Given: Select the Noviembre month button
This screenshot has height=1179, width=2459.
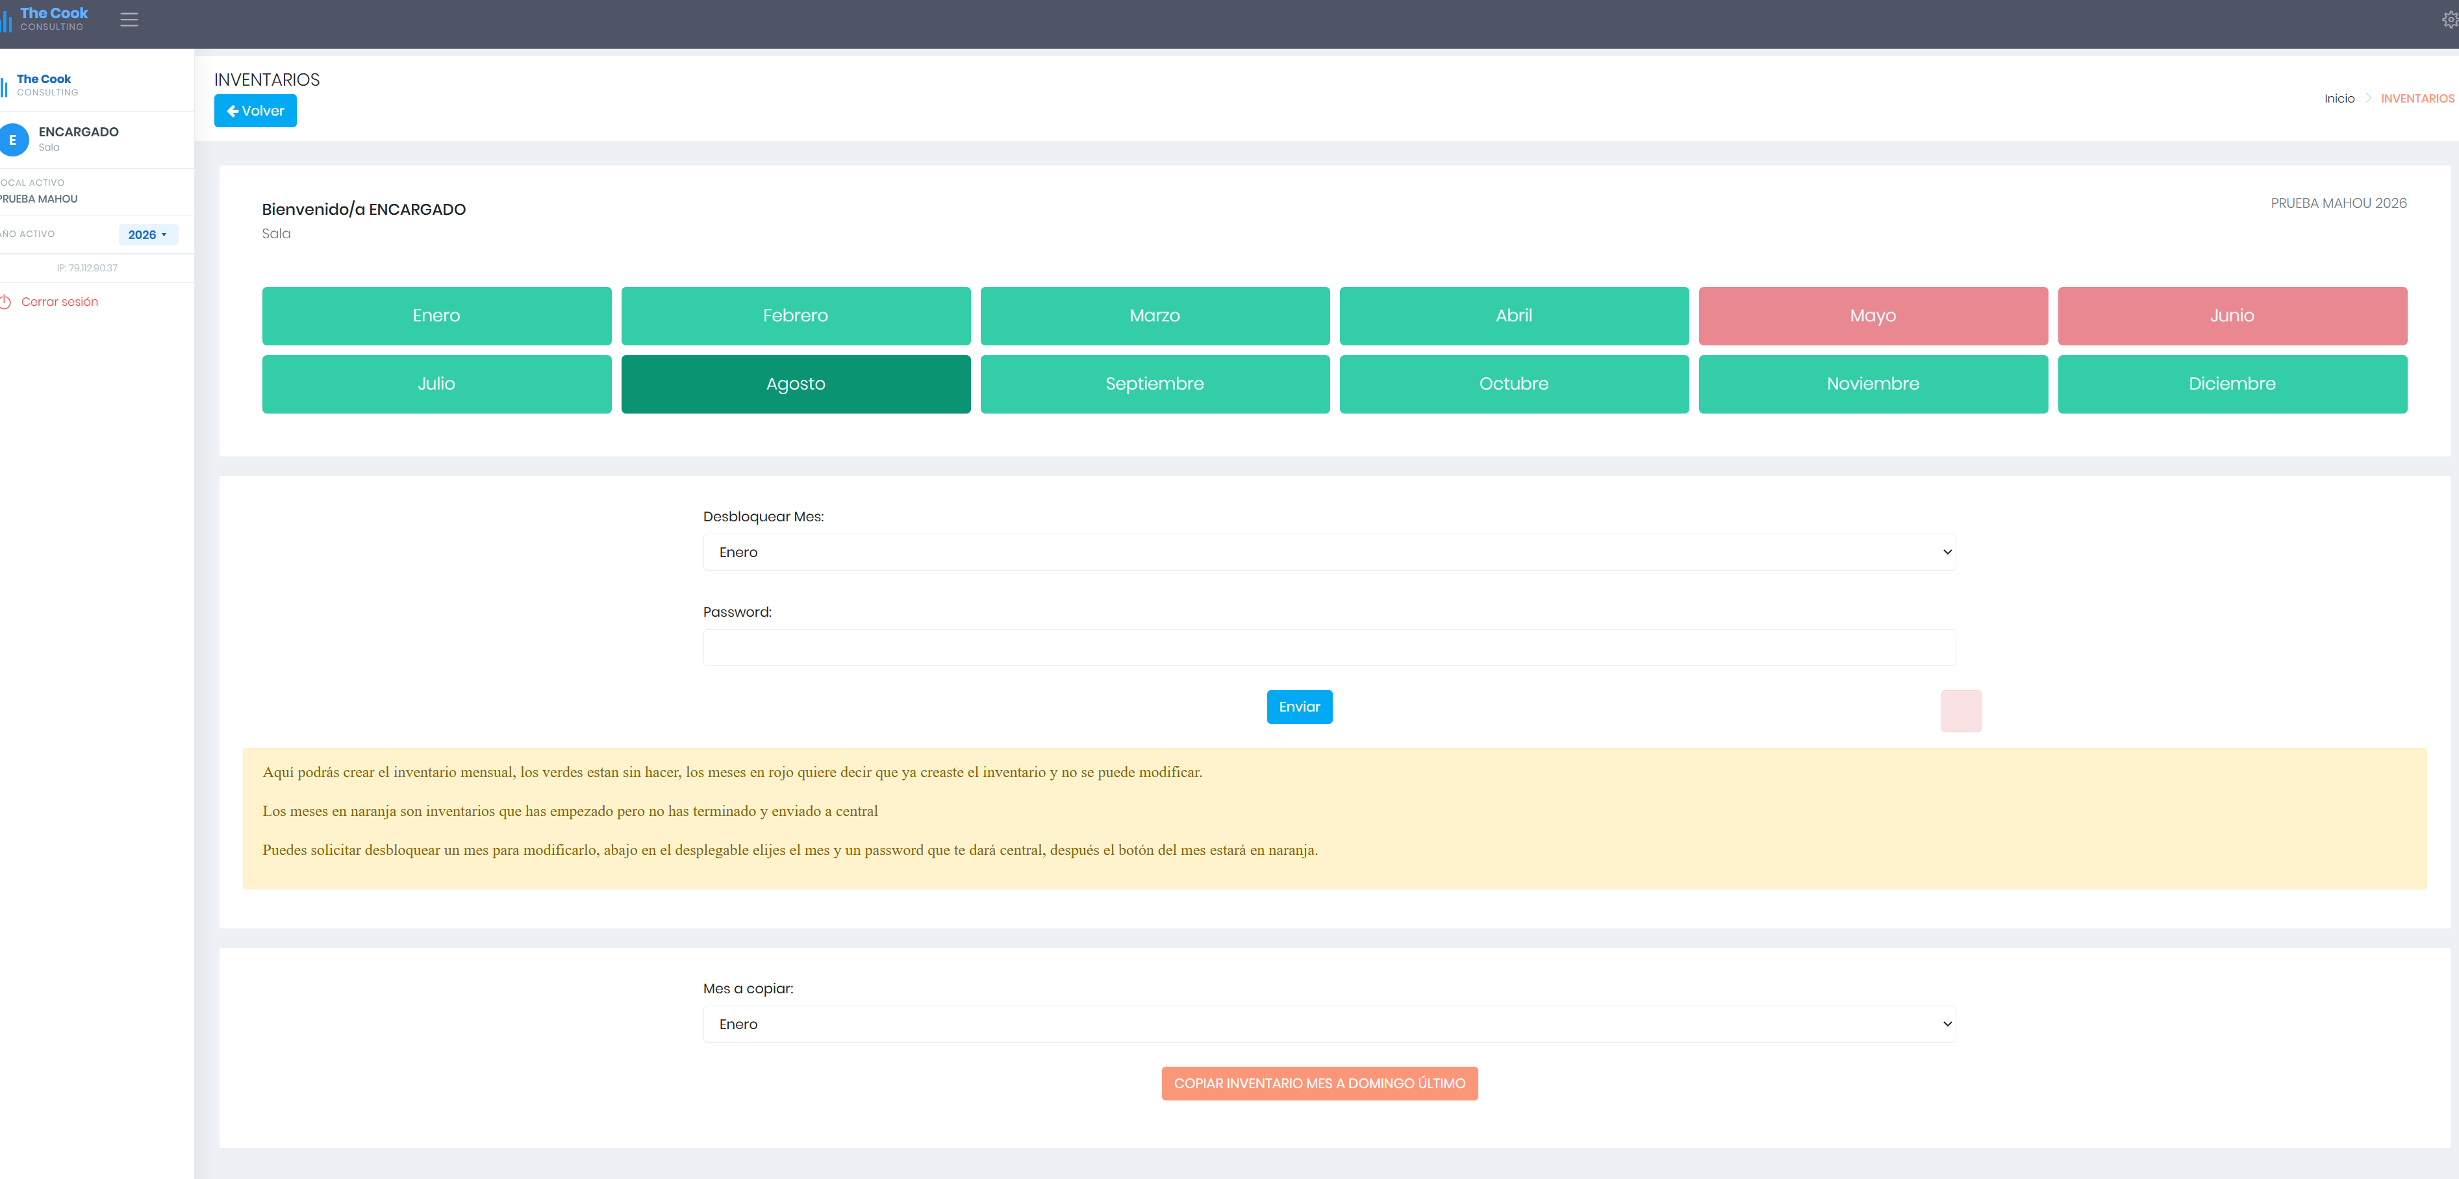Looking at the screenshot, I should tap(1873, 384).
